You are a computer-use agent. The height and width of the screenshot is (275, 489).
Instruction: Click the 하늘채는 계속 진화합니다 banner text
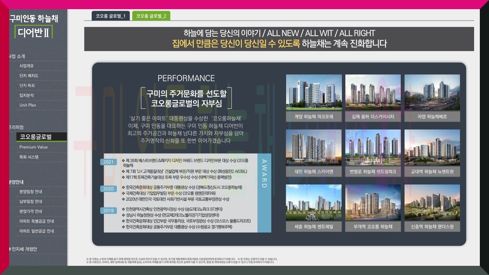pos(344,44)
